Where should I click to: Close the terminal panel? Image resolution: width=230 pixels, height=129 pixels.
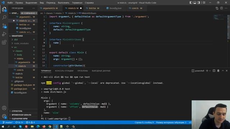[227, 71]
